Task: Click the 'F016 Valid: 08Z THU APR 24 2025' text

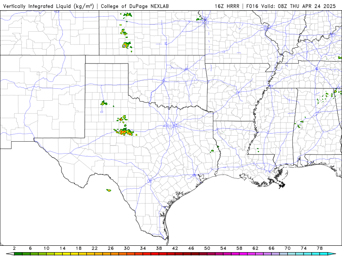Action: click(x=291, y=6)
